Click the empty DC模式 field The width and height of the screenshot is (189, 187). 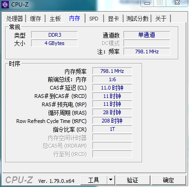pos(147,43)
